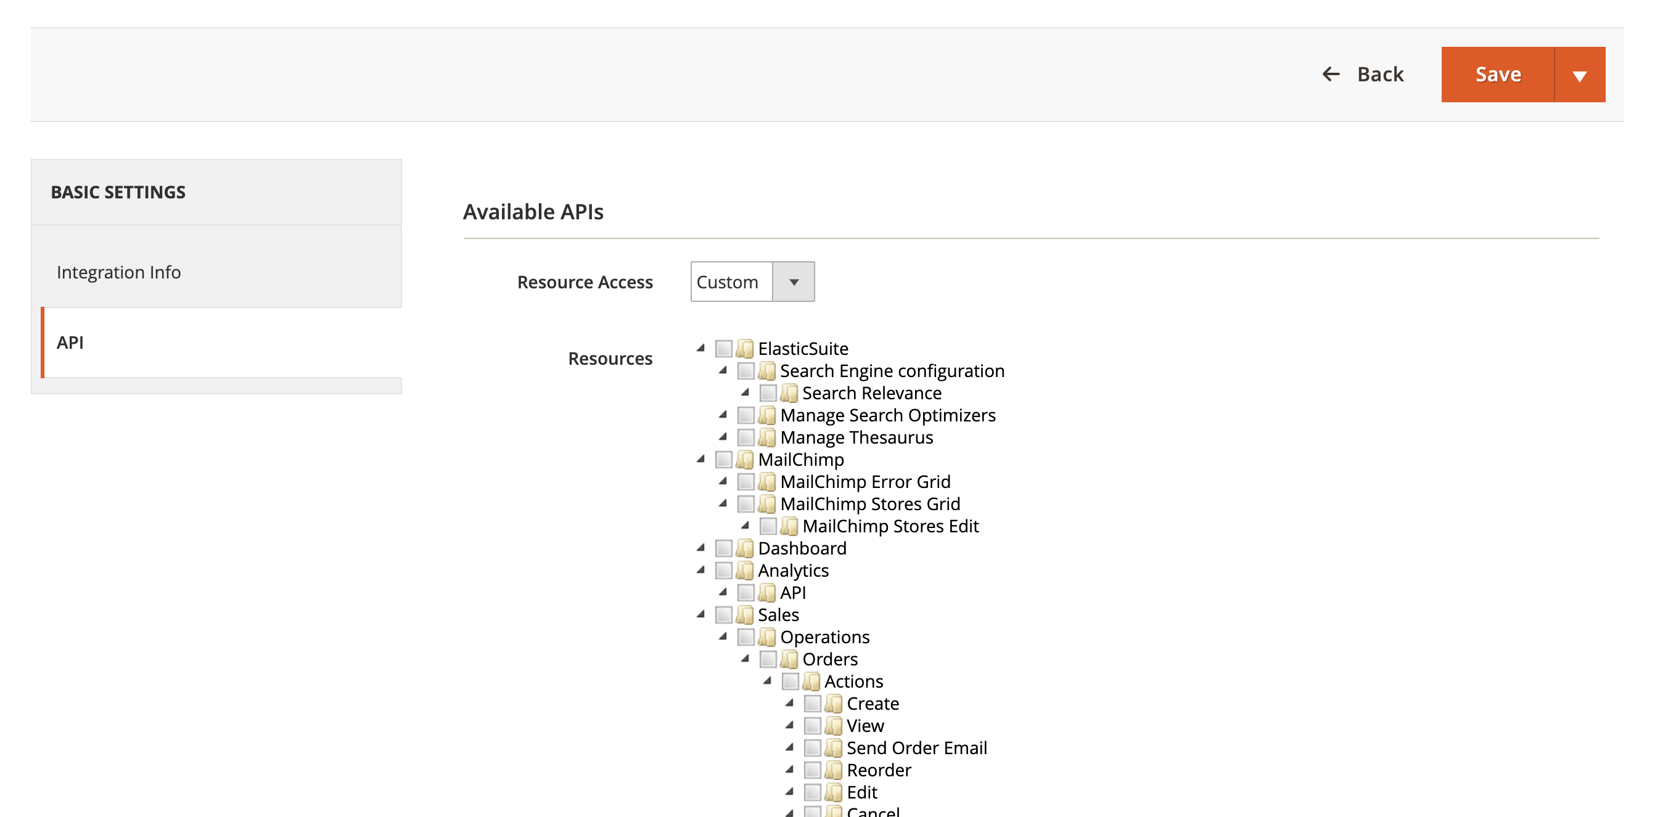
Task: Open the Save button options arrow
Action: tap(1579, 75)
